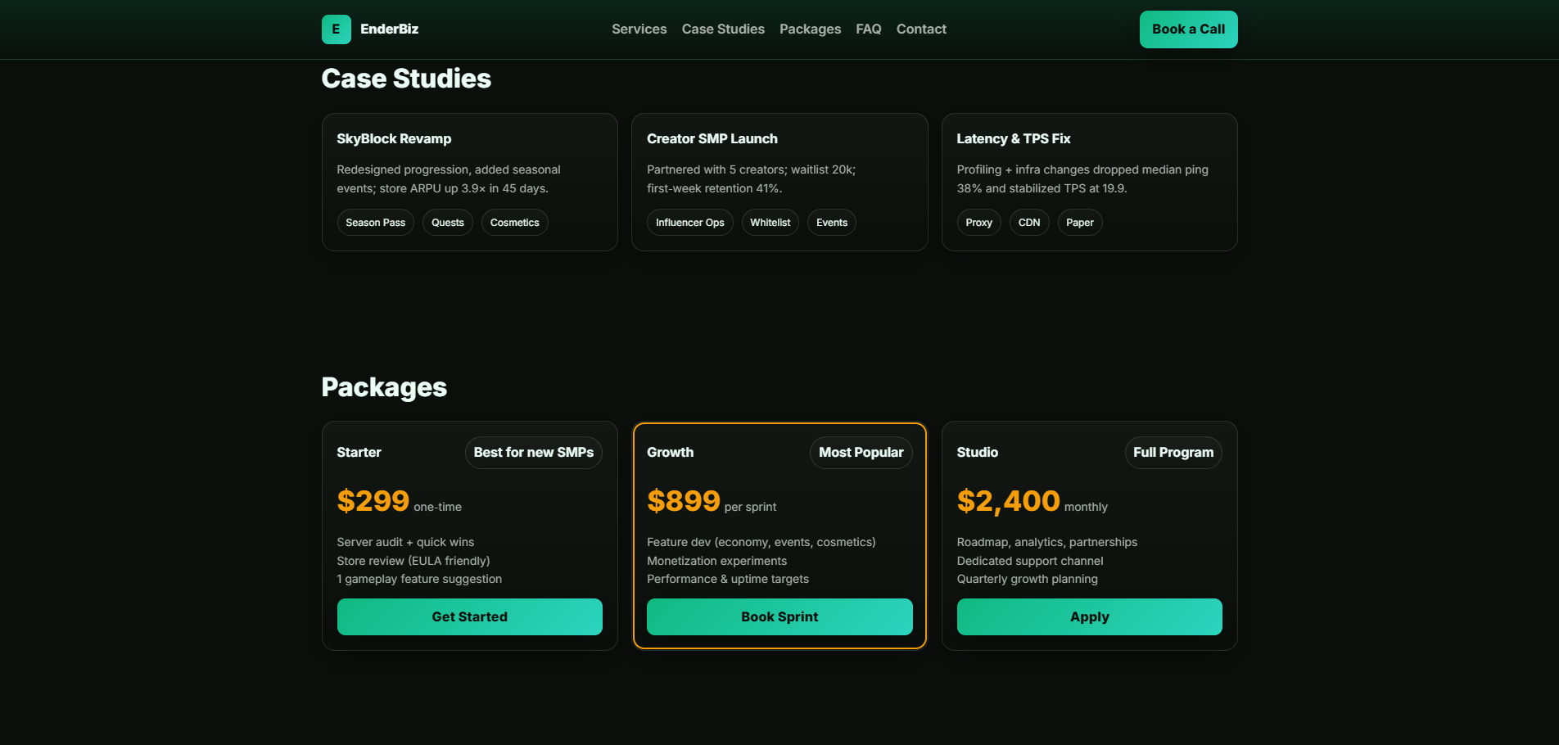Select the Season Pass tag

375,223
